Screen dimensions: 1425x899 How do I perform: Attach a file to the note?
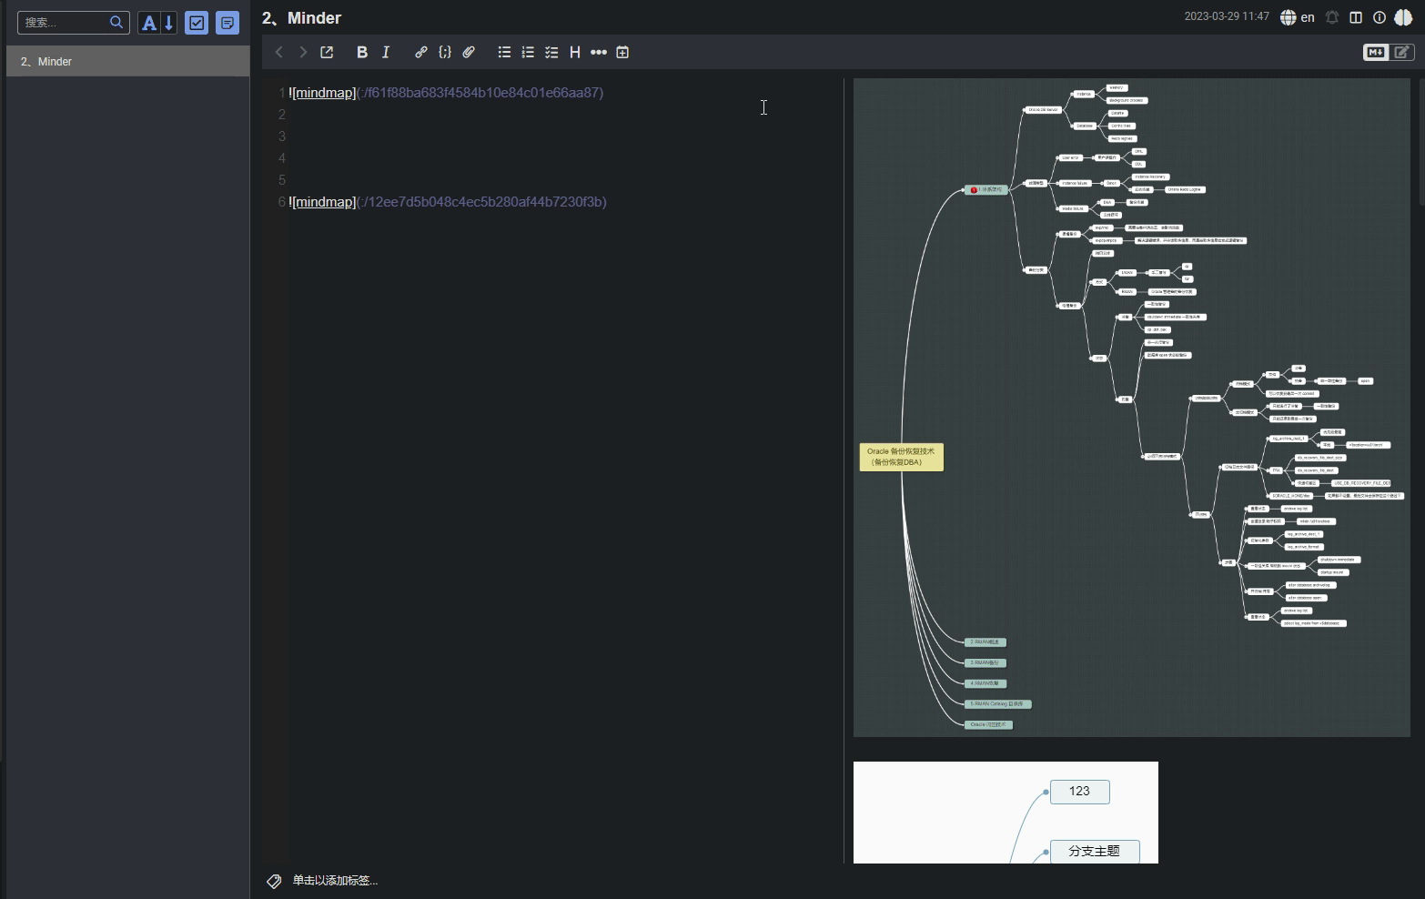tap(469, 53)
